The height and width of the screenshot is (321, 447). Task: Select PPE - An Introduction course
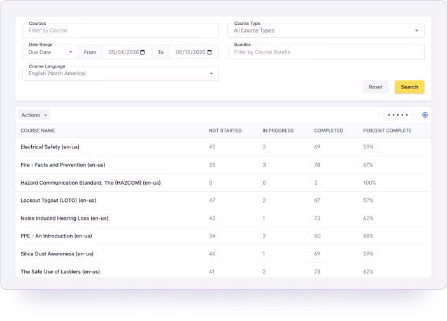56,236
